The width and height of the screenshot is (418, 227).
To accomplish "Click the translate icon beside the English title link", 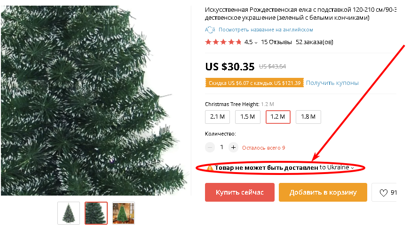I will point(210,30).
